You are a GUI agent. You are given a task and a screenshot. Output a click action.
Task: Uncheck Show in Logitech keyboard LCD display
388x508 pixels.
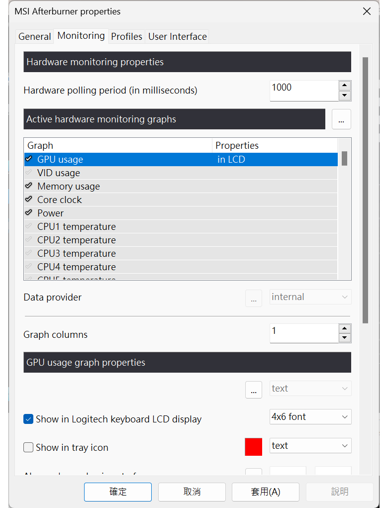[28, 419]
